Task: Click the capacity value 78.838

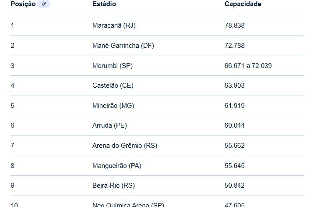Action: coord(235,25)
